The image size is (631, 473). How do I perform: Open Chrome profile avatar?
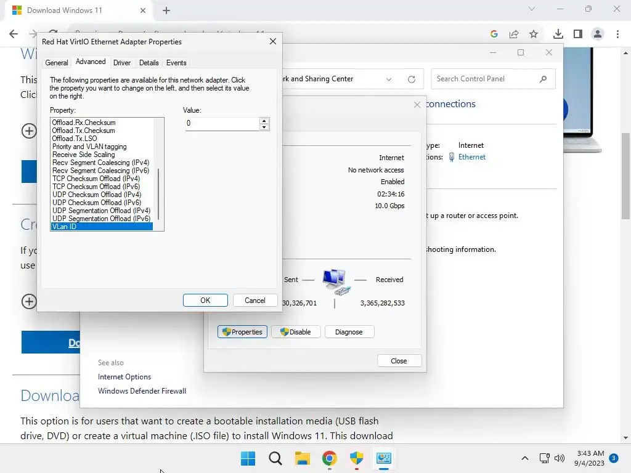598,34
